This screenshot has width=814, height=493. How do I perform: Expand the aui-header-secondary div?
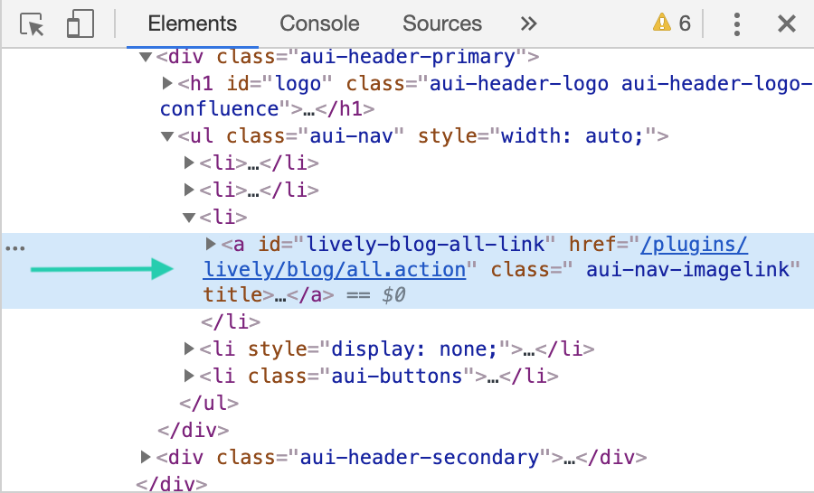point(145,457)
